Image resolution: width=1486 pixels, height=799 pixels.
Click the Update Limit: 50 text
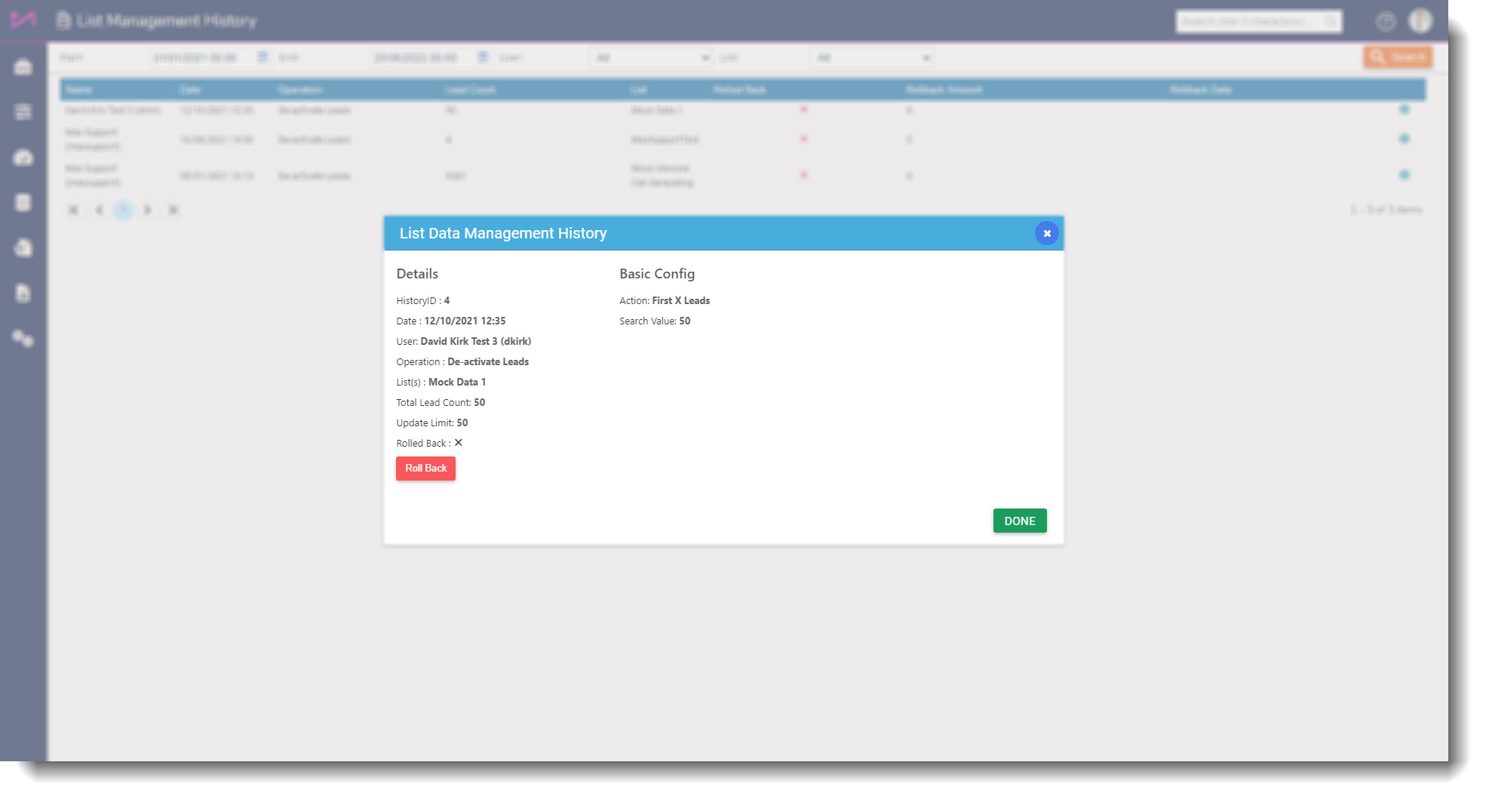432,423
